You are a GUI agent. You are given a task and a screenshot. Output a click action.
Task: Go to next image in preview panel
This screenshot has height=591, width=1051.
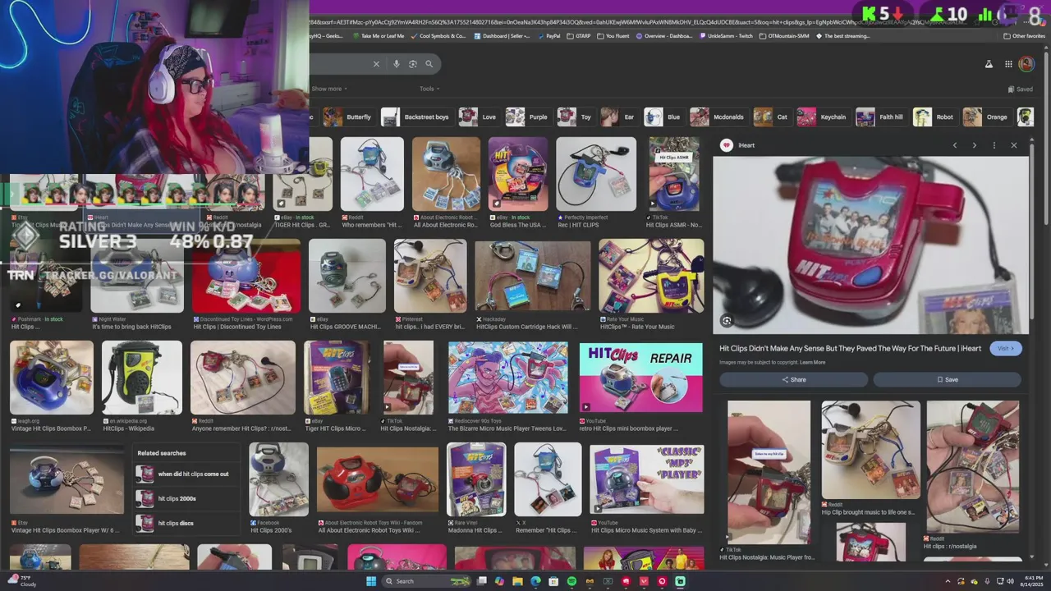975,145
